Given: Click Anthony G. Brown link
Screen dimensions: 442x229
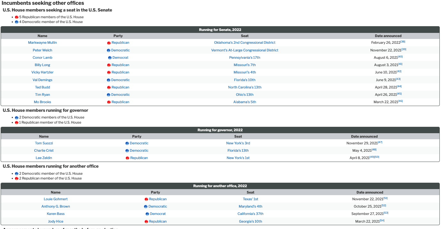Looking at the screenshot, I should 56,206.
